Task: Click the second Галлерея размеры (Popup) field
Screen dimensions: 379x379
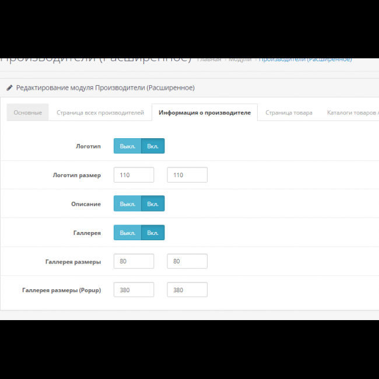Action: click(x=187, y=290)
